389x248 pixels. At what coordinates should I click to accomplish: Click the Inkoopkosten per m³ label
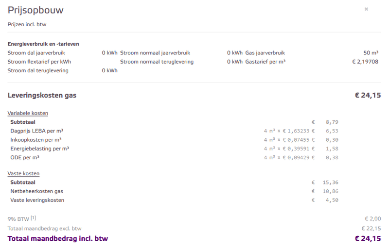(x=36, y=140)
